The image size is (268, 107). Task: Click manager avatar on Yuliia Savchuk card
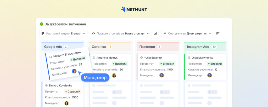pos(162,75)
